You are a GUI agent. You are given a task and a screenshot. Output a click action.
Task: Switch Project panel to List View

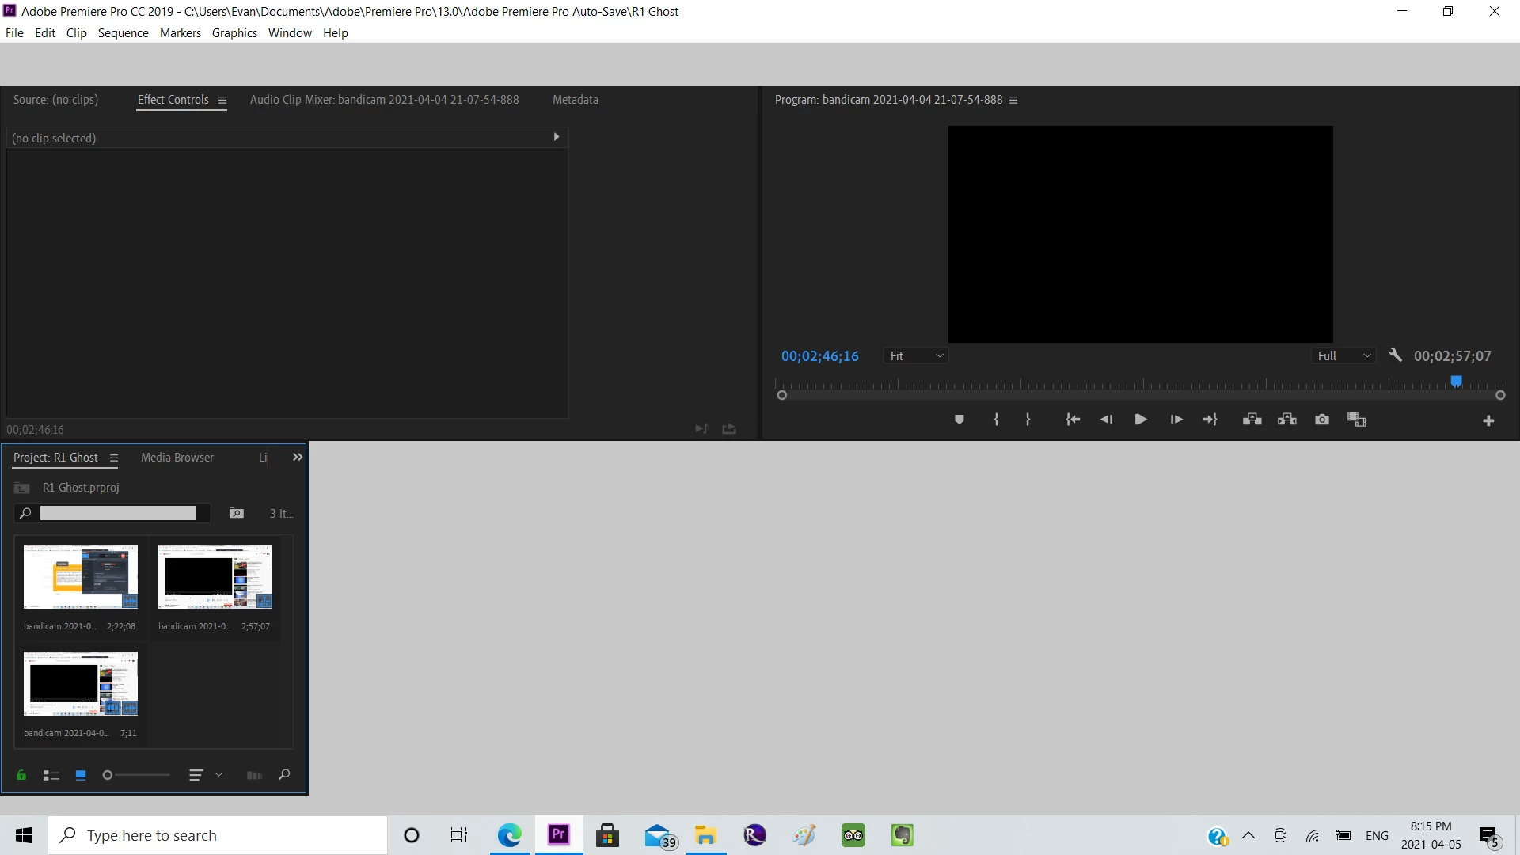tap(51, 775)
